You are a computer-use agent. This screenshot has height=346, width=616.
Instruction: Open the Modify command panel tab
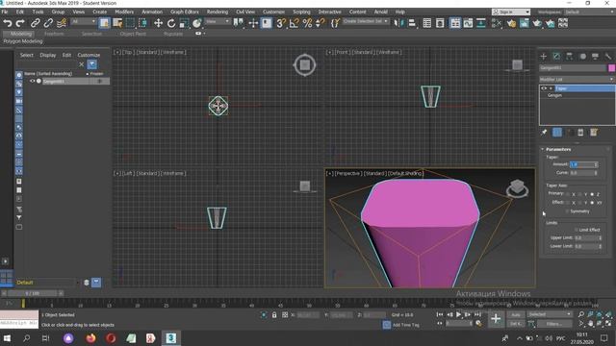coord(556,57)
